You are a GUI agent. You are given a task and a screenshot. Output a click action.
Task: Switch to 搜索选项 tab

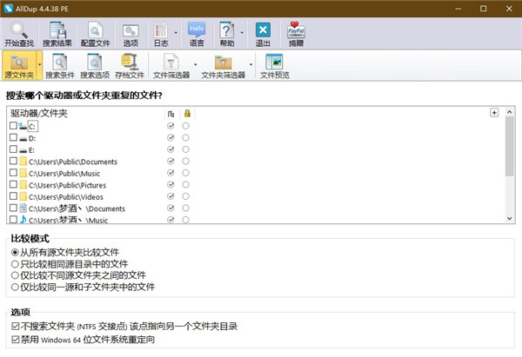95,66
